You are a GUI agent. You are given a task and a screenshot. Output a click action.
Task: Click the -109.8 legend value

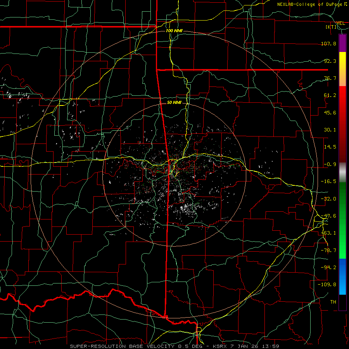[x=327, y=285]
